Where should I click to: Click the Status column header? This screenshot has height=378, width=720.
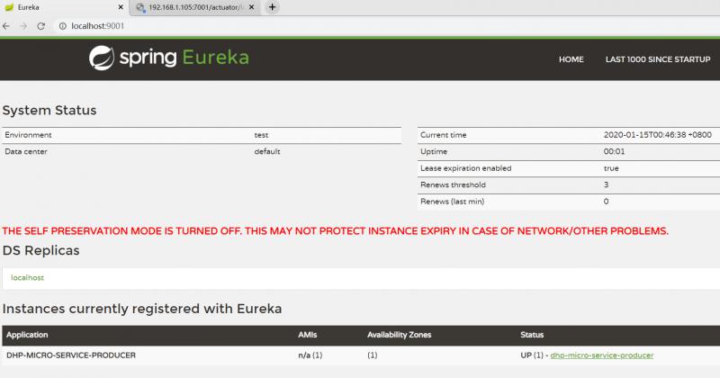532,335
